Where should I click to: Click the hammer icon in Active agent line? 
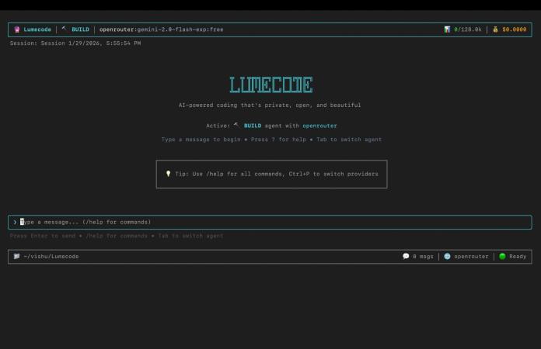(236, 125)
